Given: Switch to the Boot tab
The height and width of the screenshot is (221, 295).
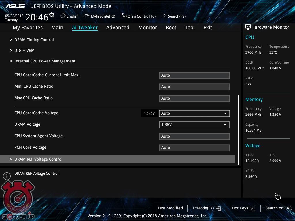Looking at the screenshot, I should pyautogui.click(x=171, y=28).
